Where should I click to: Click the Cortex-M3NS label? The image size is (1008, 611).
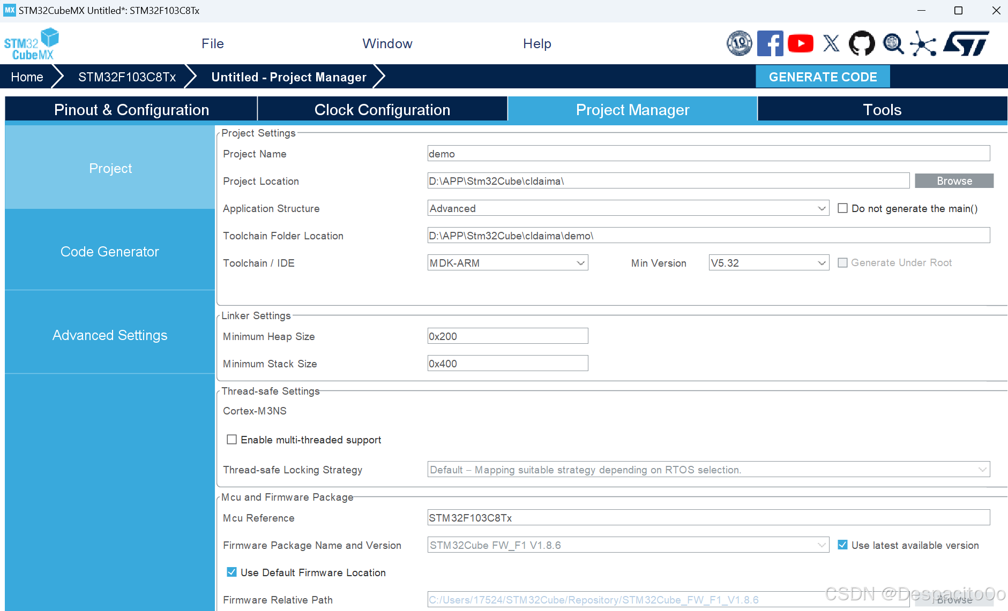(255, 411)
